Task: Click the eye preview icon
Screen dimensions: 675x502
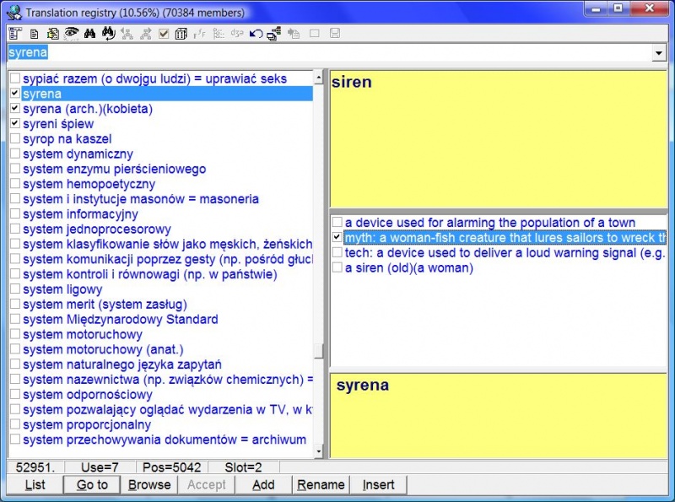Action: click(x=71, y=33)
